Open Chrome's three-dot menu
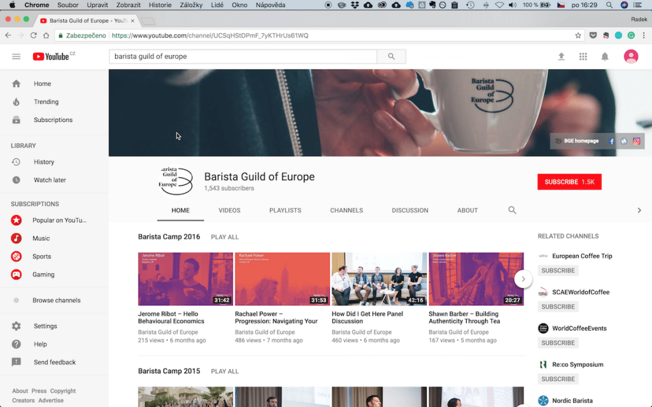Screen dimensions: 652x407 coord(644,36)
